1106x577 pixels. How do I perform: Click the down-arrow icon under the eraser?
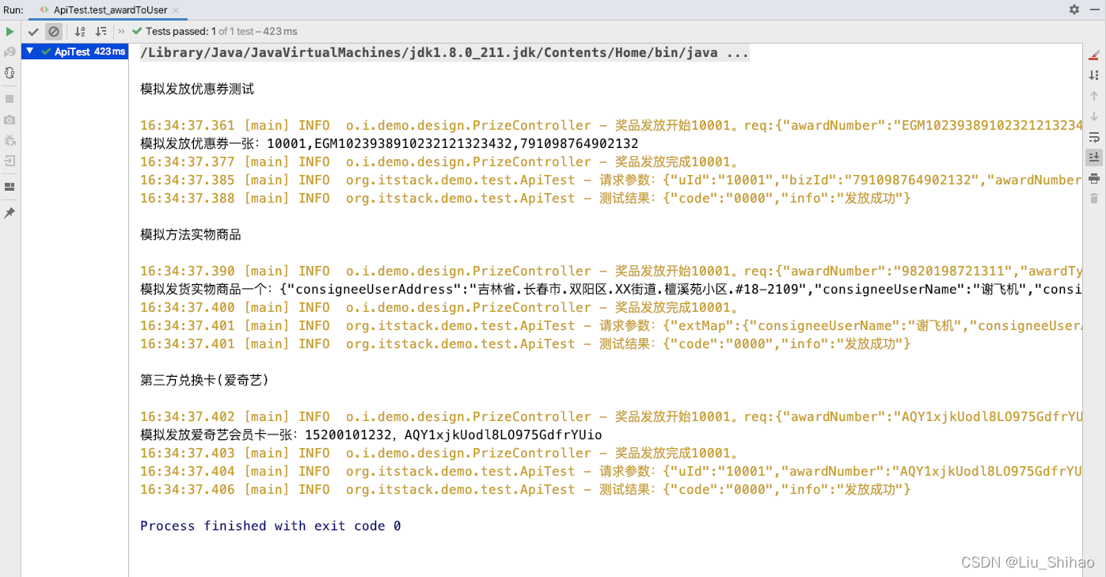(x=1094, y=75)
